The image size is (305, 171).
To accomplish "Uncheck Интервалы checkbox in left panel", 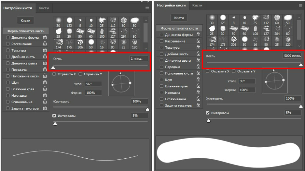I will tap(54, 116).
